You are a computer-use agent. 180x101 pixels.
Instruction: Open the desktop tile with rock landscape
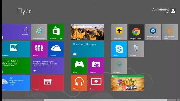point(87,32)
